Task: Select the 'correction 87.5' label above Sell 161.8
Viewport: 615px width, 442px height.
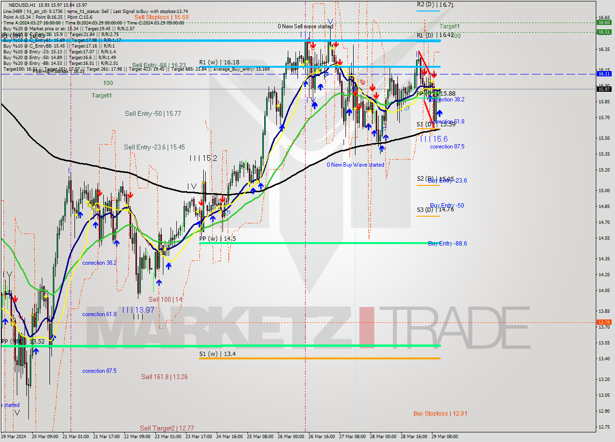Action: pyautogui.click(x=99, y=371)
